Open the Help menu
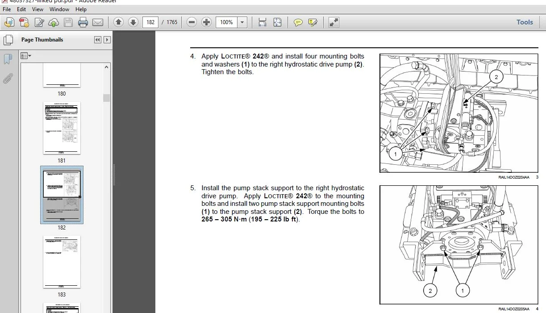Image resolution: width=546 pixels, height=313 pixels. coord(81,9)
